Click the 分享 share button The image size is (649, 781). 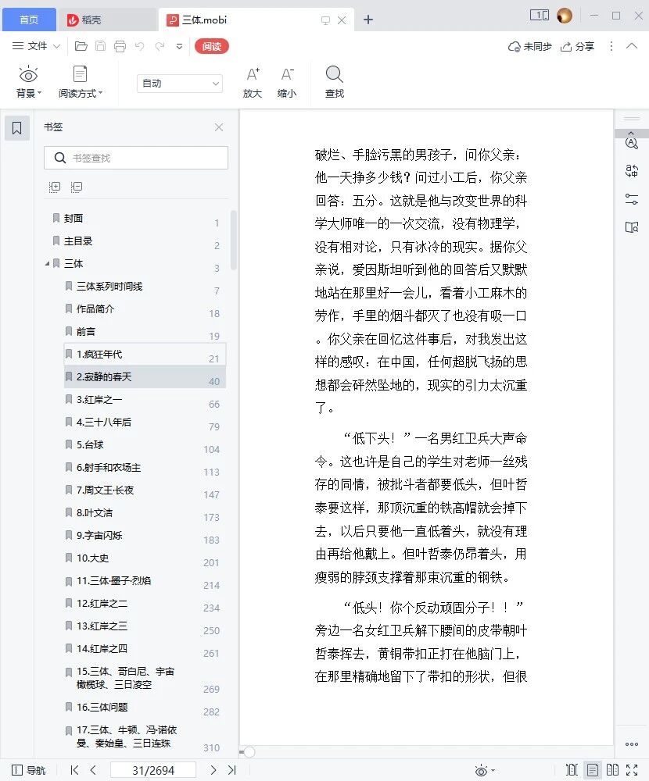pos(577,46)
